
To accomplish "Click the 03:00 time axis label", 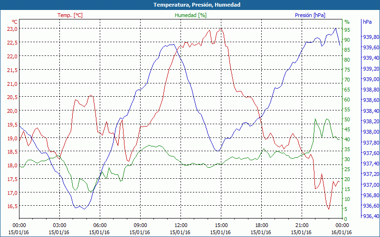I will coord(59,226).
